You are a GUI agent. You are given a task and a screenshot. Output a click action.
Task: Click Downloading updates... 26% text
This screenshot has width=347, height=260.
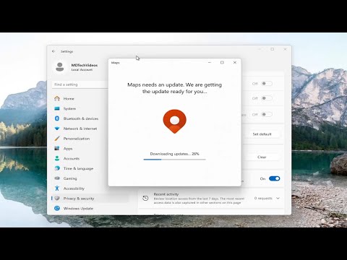click(175, 154)
